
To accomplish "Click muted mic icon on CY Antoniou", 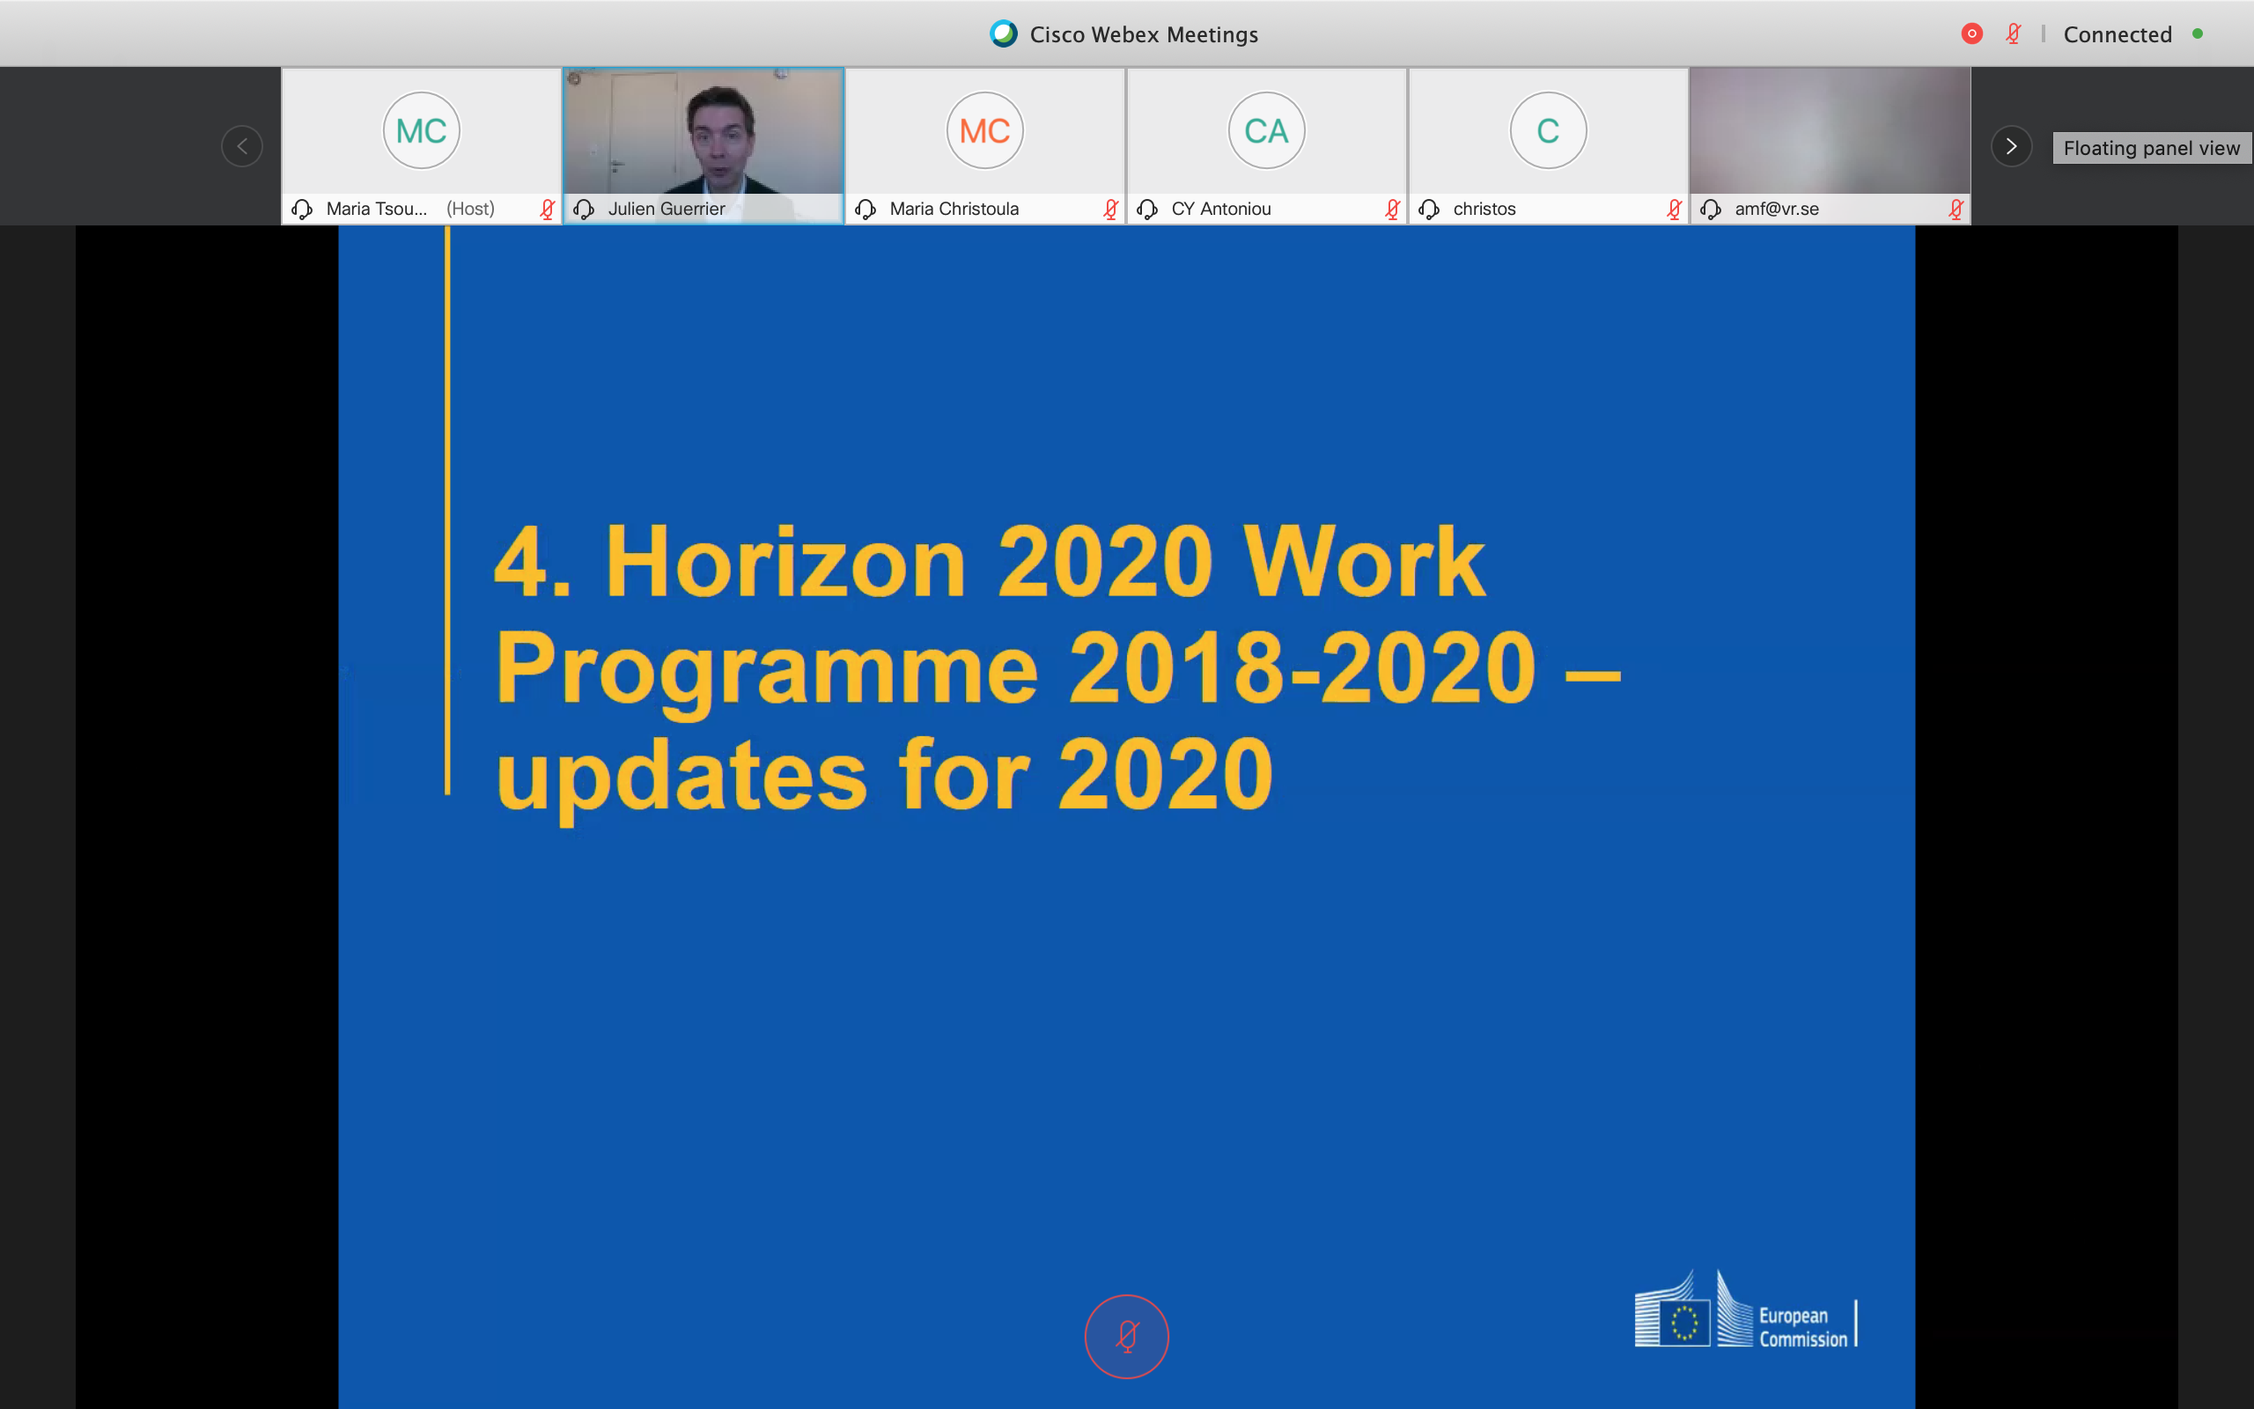I will (x=1392, y=209).
